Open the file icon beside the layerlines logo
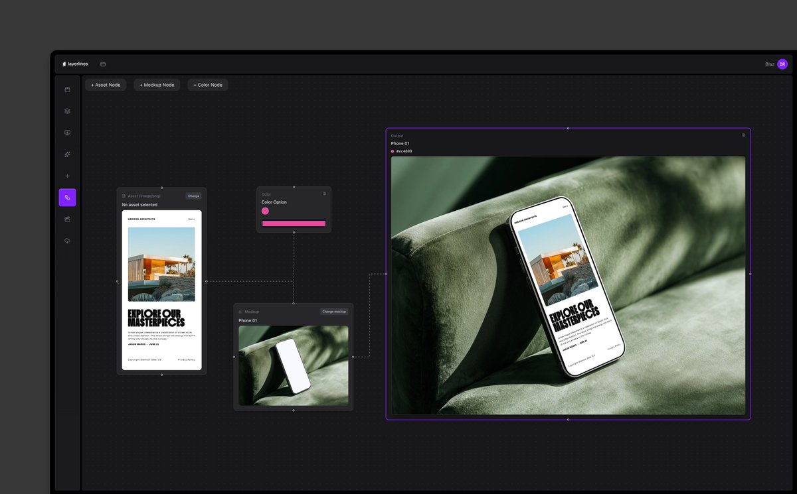This screenshot has width=797, height=494. tap(103, 64)
